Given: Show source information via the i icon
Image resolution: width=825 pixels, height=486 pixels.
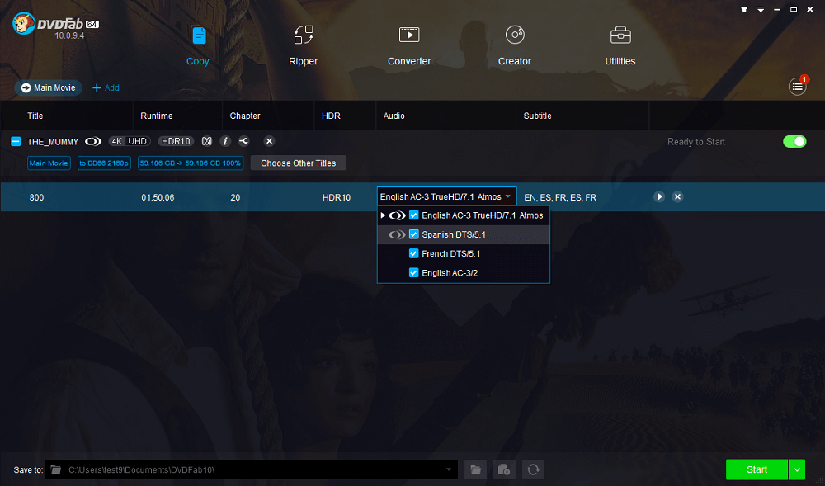Looking at the screenshot, I should 225,141.
